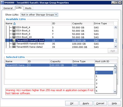Click the Tenant005-hana03-boot LUN disk icon

click(14, 44)
